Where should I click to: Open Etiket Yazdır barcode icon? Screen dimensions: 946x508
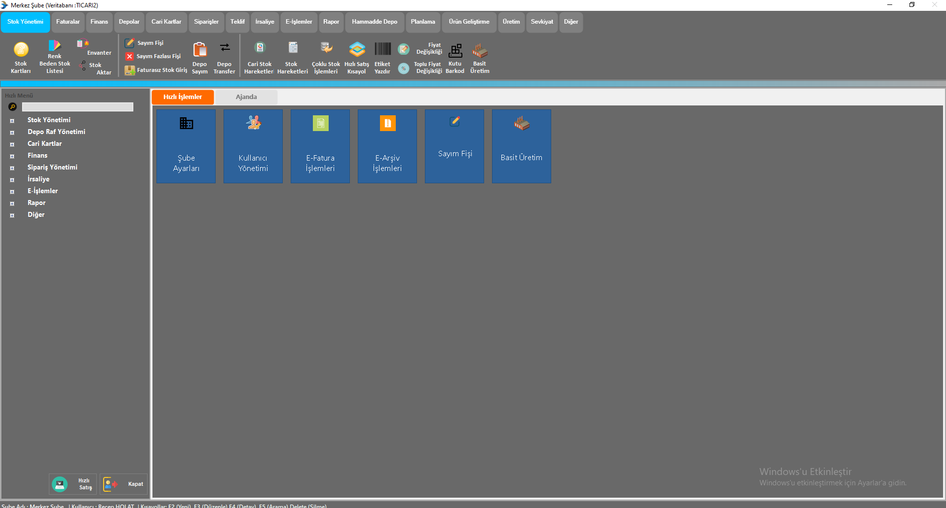(x=382, y=49)
